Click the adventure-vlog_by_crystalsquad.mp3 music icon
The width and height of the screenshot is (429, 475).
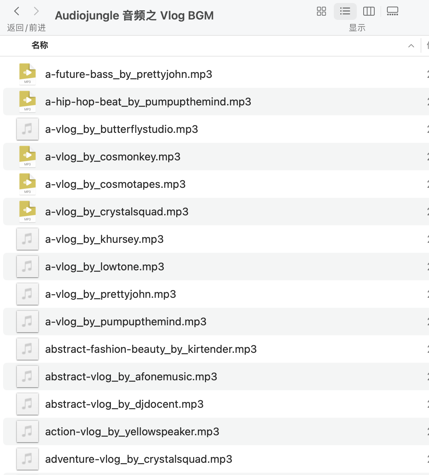pos(28,459)
